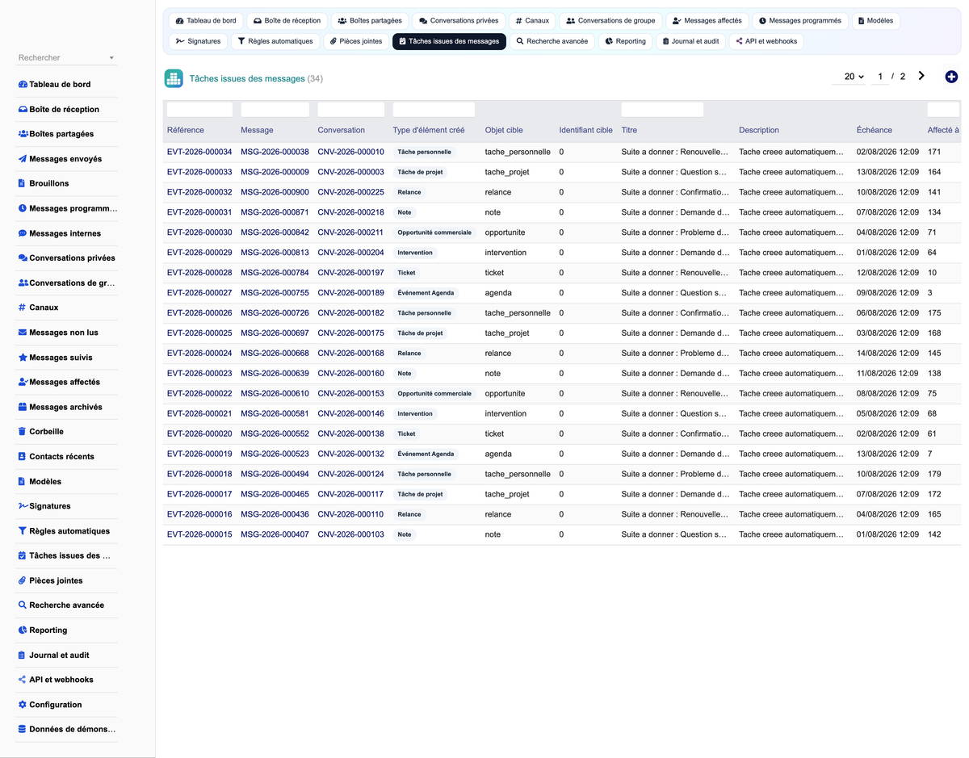The height and width of the screenshot is (758, 969).
Task: Switch to the Modèles top tab
Action: 875,21
